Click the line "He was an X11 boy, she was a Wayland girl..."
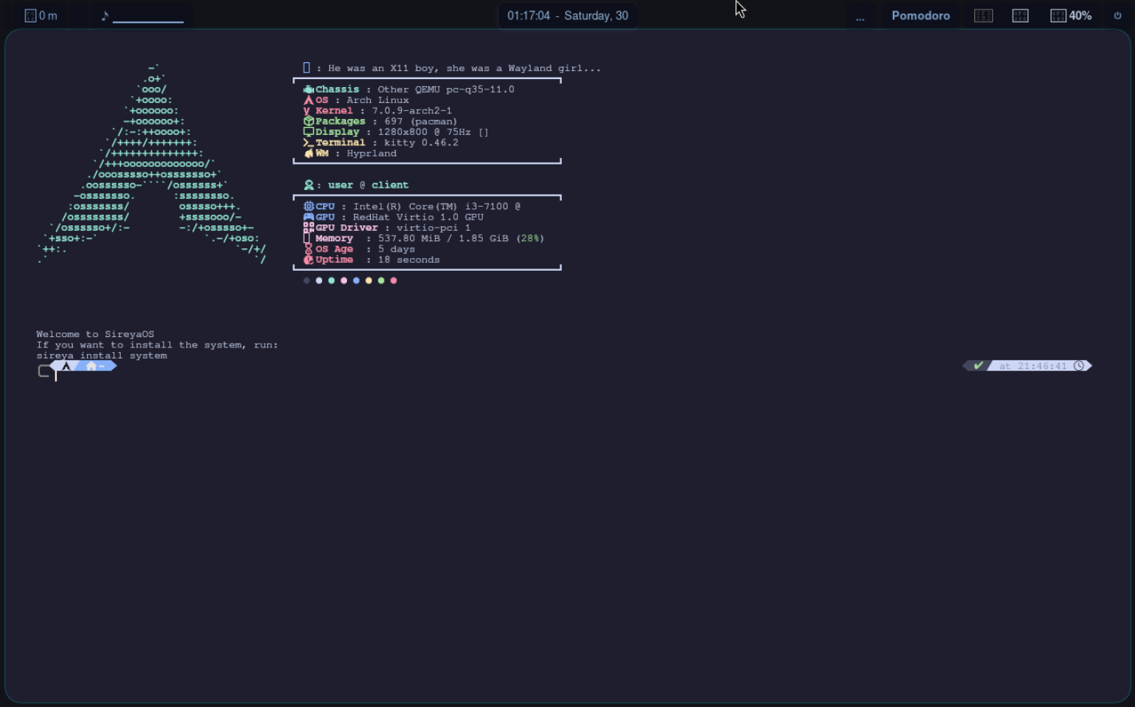 (464, 68)
